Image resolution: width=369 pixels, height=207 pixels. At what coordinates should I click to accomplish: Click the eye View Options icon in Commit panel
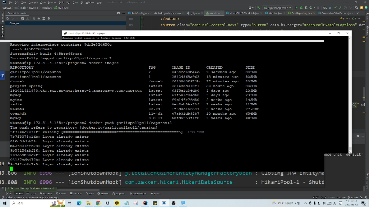[x=39, y=18]
